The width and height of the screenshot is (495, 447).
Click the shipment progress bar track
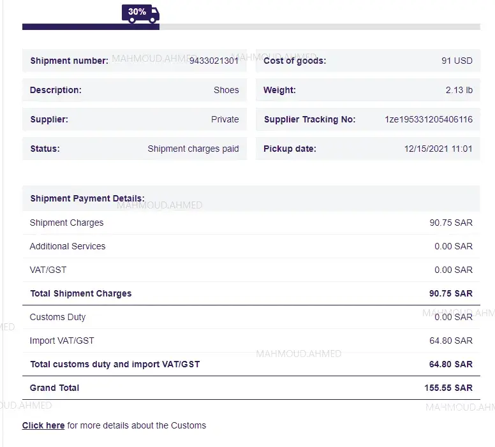(x=319, y=27)
